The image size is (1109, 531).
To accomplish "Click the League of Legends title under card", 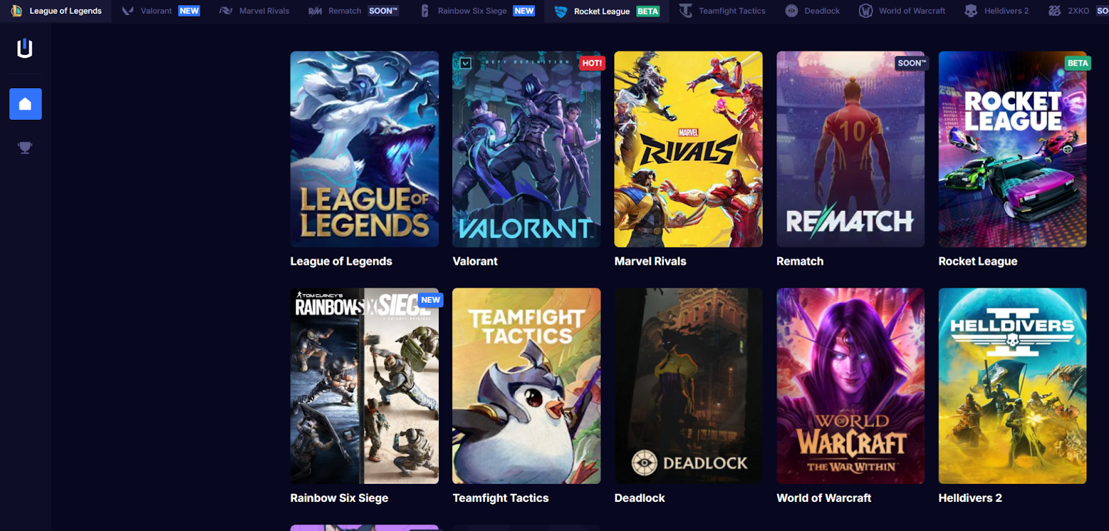I will click(x=341, y=261).
